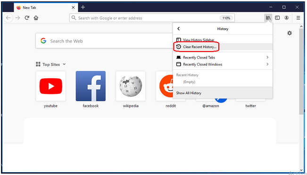
Task: Click the (Empty) history entry
Action: click(x=189, y=82)
